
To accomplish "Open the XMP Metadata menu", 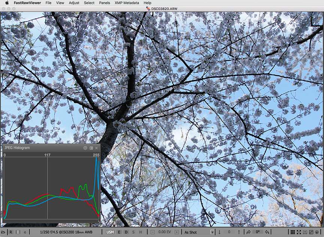I will coord(127,3).
